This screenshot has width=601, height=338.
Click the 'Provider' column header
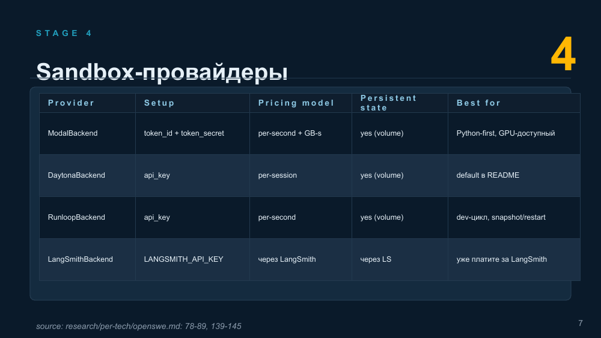point(87,103)
